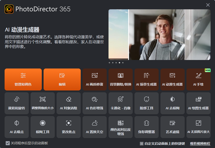This screenshot has width=215, height=148.
Task: Choose 卡通化 - 肖像 tool
Action: 120,103
